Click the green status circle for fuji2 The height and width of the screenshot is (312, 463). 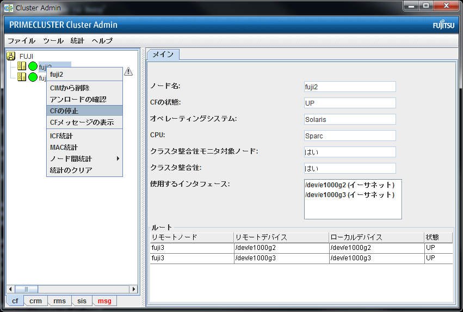tap(33, 66)
